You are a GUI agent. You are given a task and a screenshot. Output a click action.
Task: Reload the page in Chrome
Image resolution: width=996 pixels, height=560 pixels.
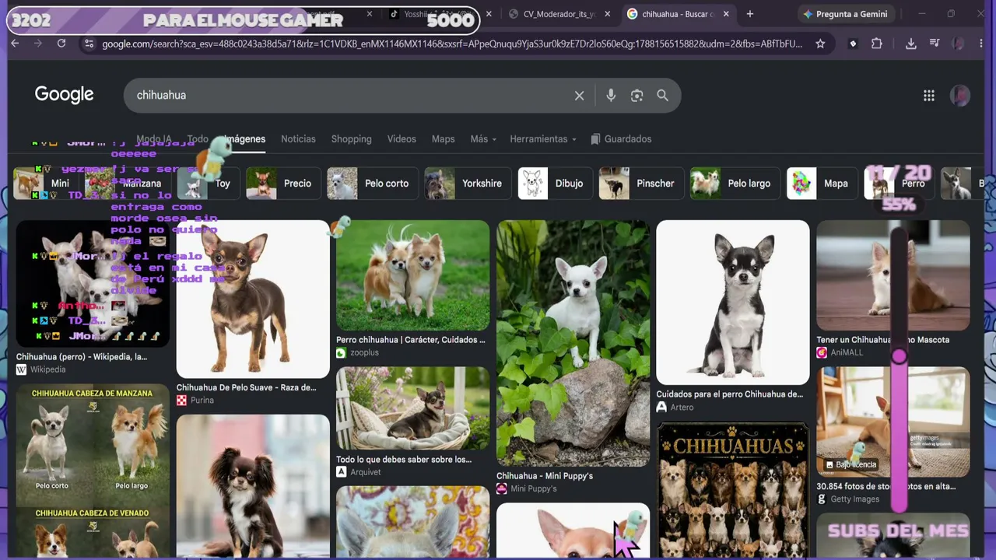(61, 44)
